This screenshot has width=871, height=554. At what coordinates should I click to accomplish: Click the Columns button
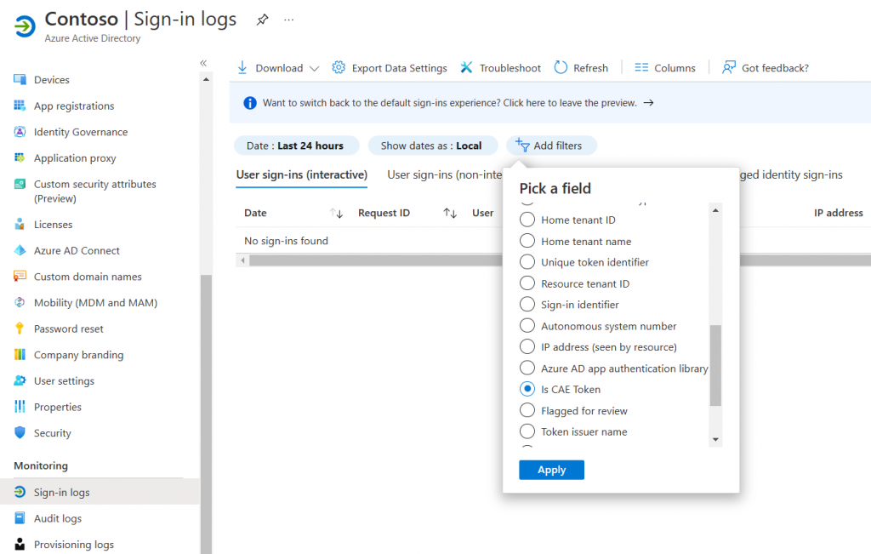[x=665, y=68]
